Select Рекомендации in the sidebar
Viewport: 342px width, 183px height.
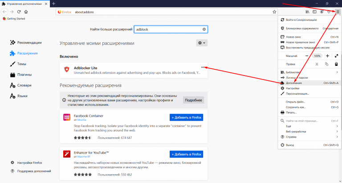[x=26, y=43]
